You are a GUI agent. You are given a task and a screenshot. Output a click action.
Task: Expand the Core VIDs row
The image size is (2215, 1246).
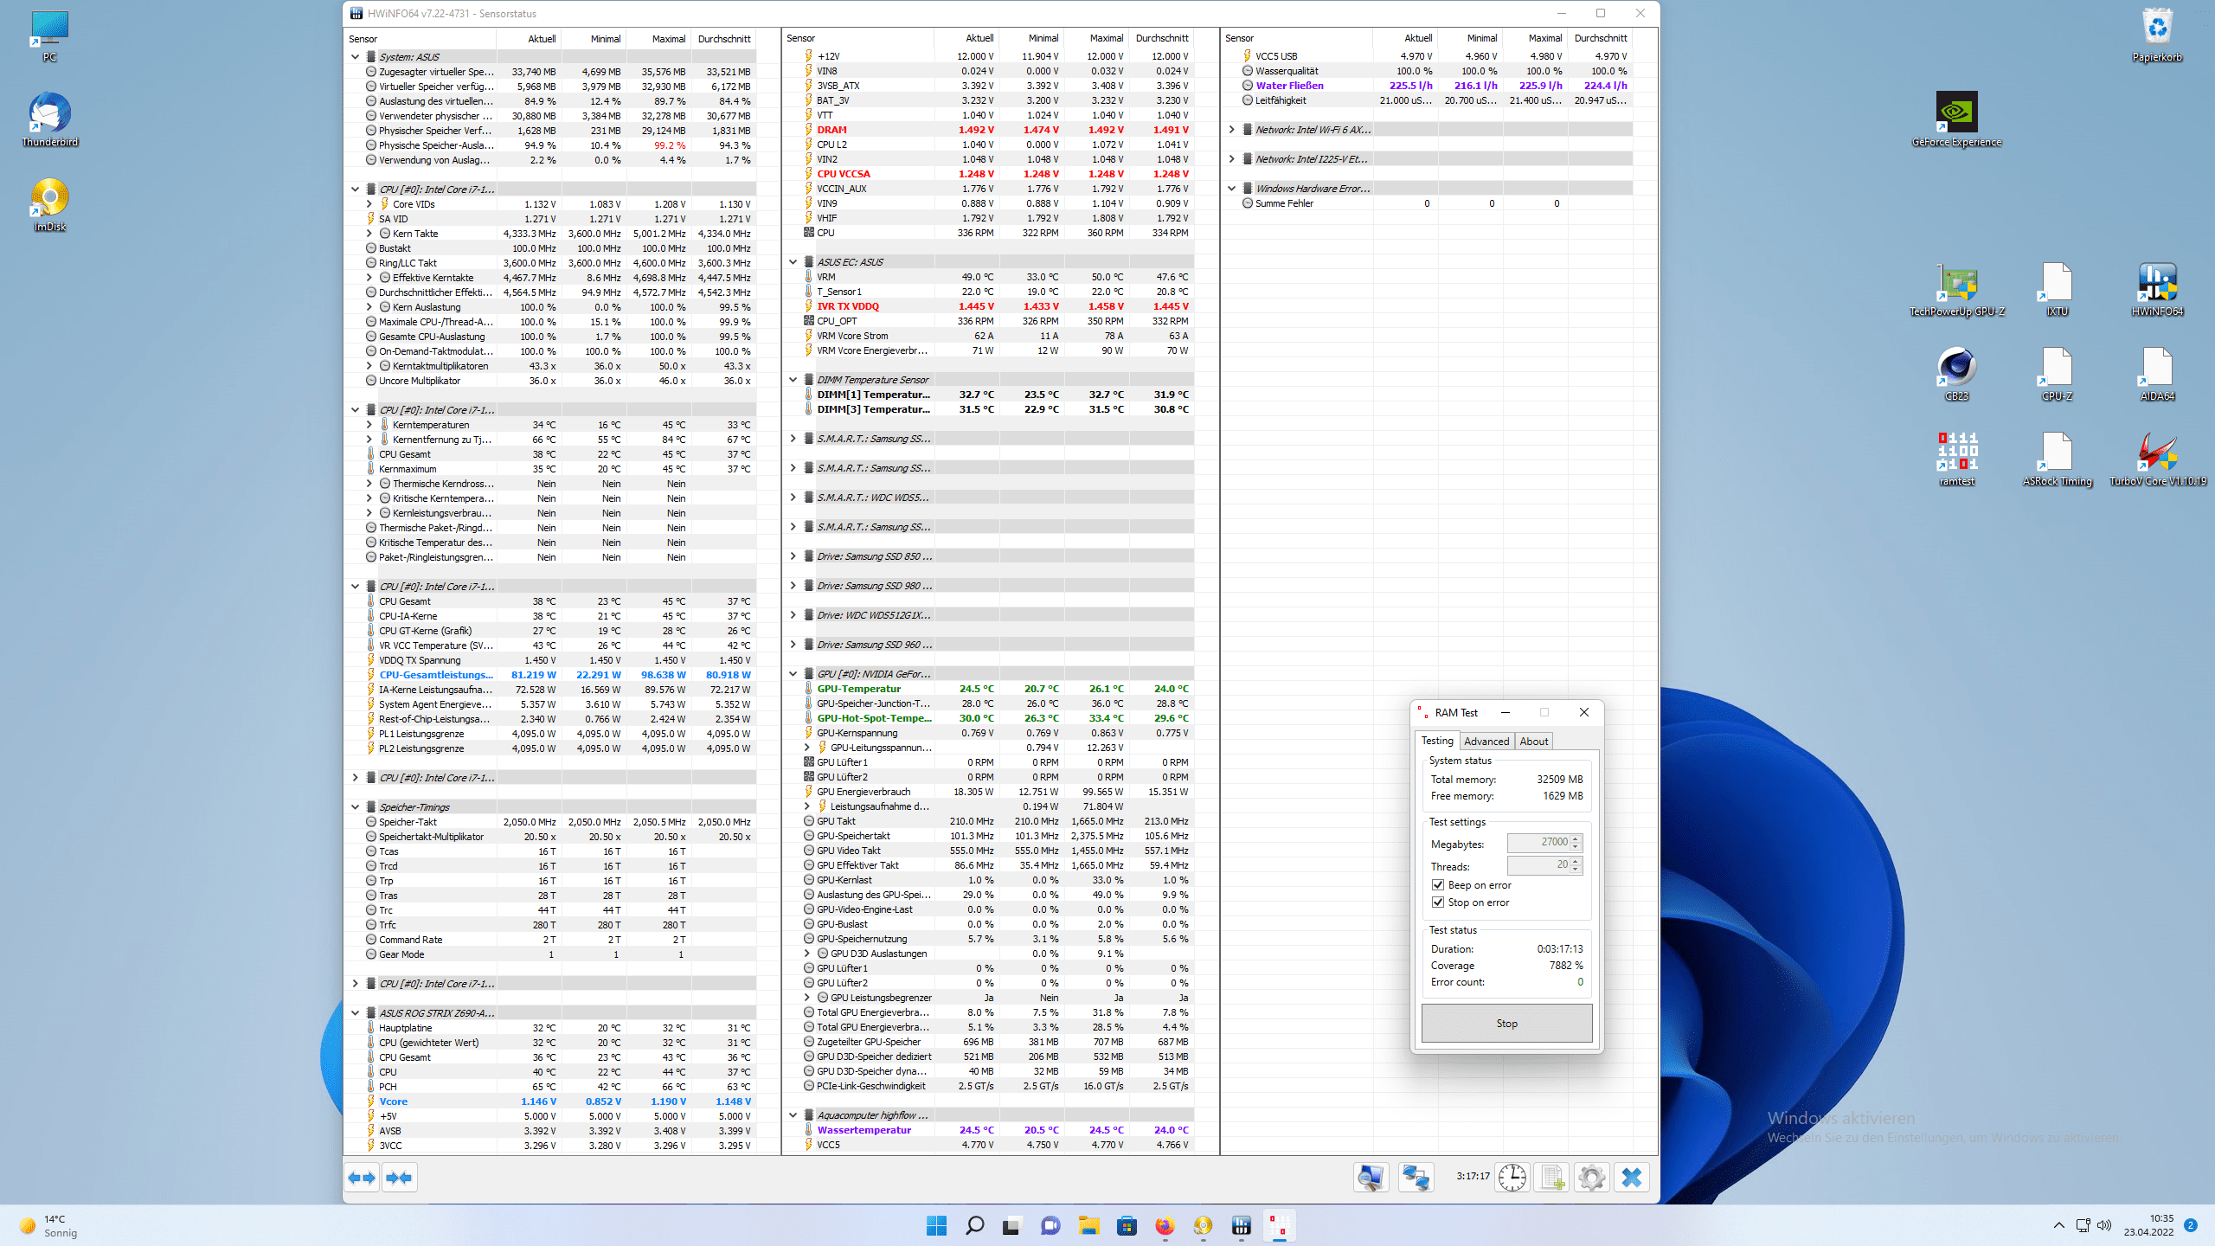pos(369,204)
